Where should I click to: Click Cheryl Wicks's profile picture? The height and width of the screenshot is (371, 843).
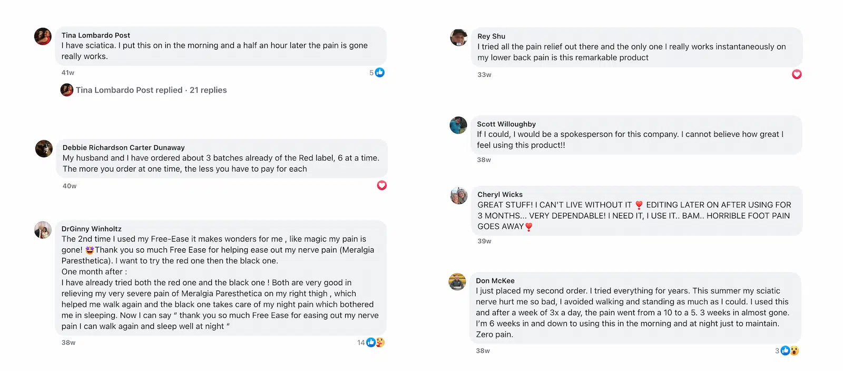(459, 196)
